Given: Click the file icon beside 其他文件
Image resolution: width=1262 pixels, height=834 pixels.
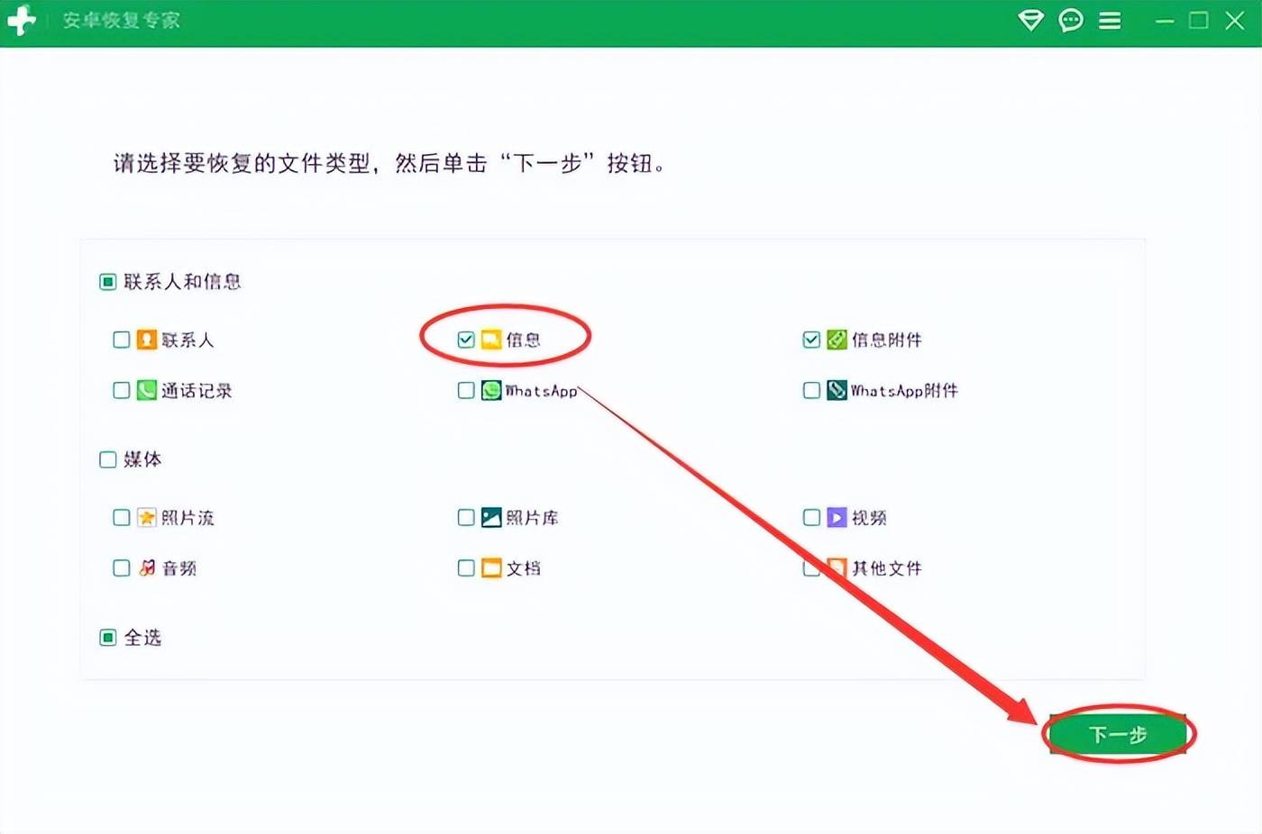Looking at the screenshot, I should (836, 567).
